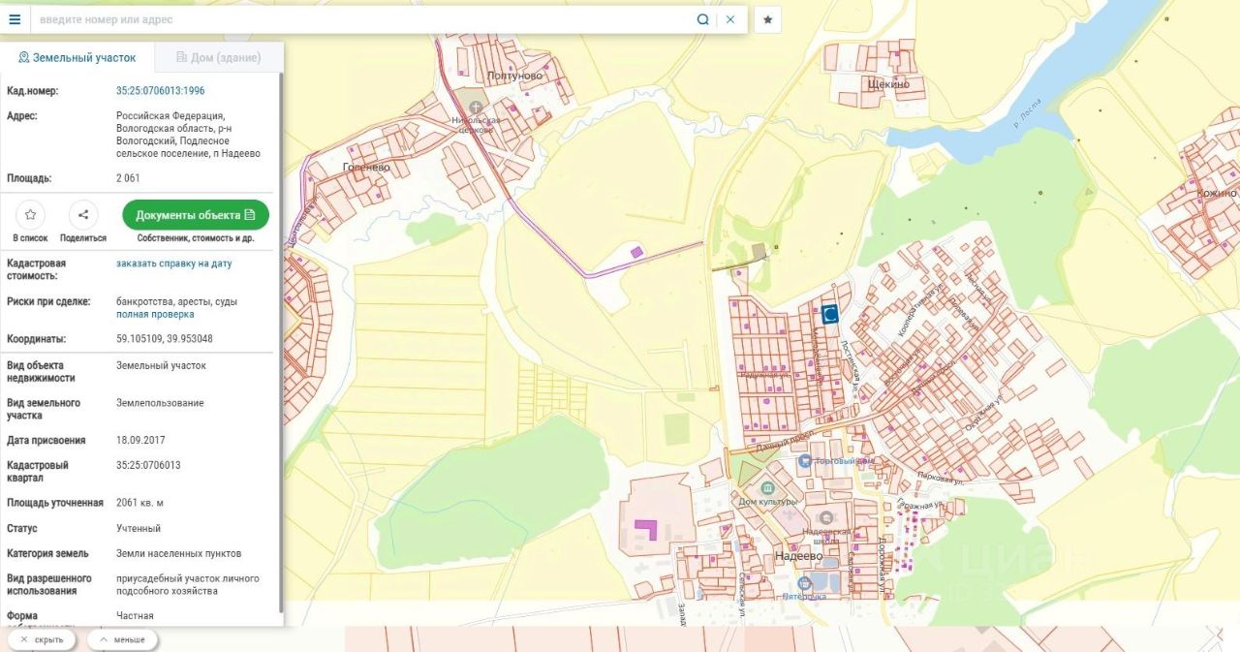Open Документы объекта green button
Screen dimensions: 1240x652
point(196,215)
